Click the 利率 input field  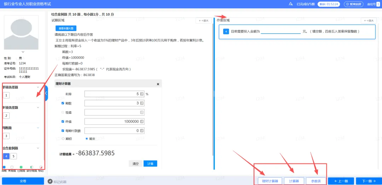coord(115,94)
